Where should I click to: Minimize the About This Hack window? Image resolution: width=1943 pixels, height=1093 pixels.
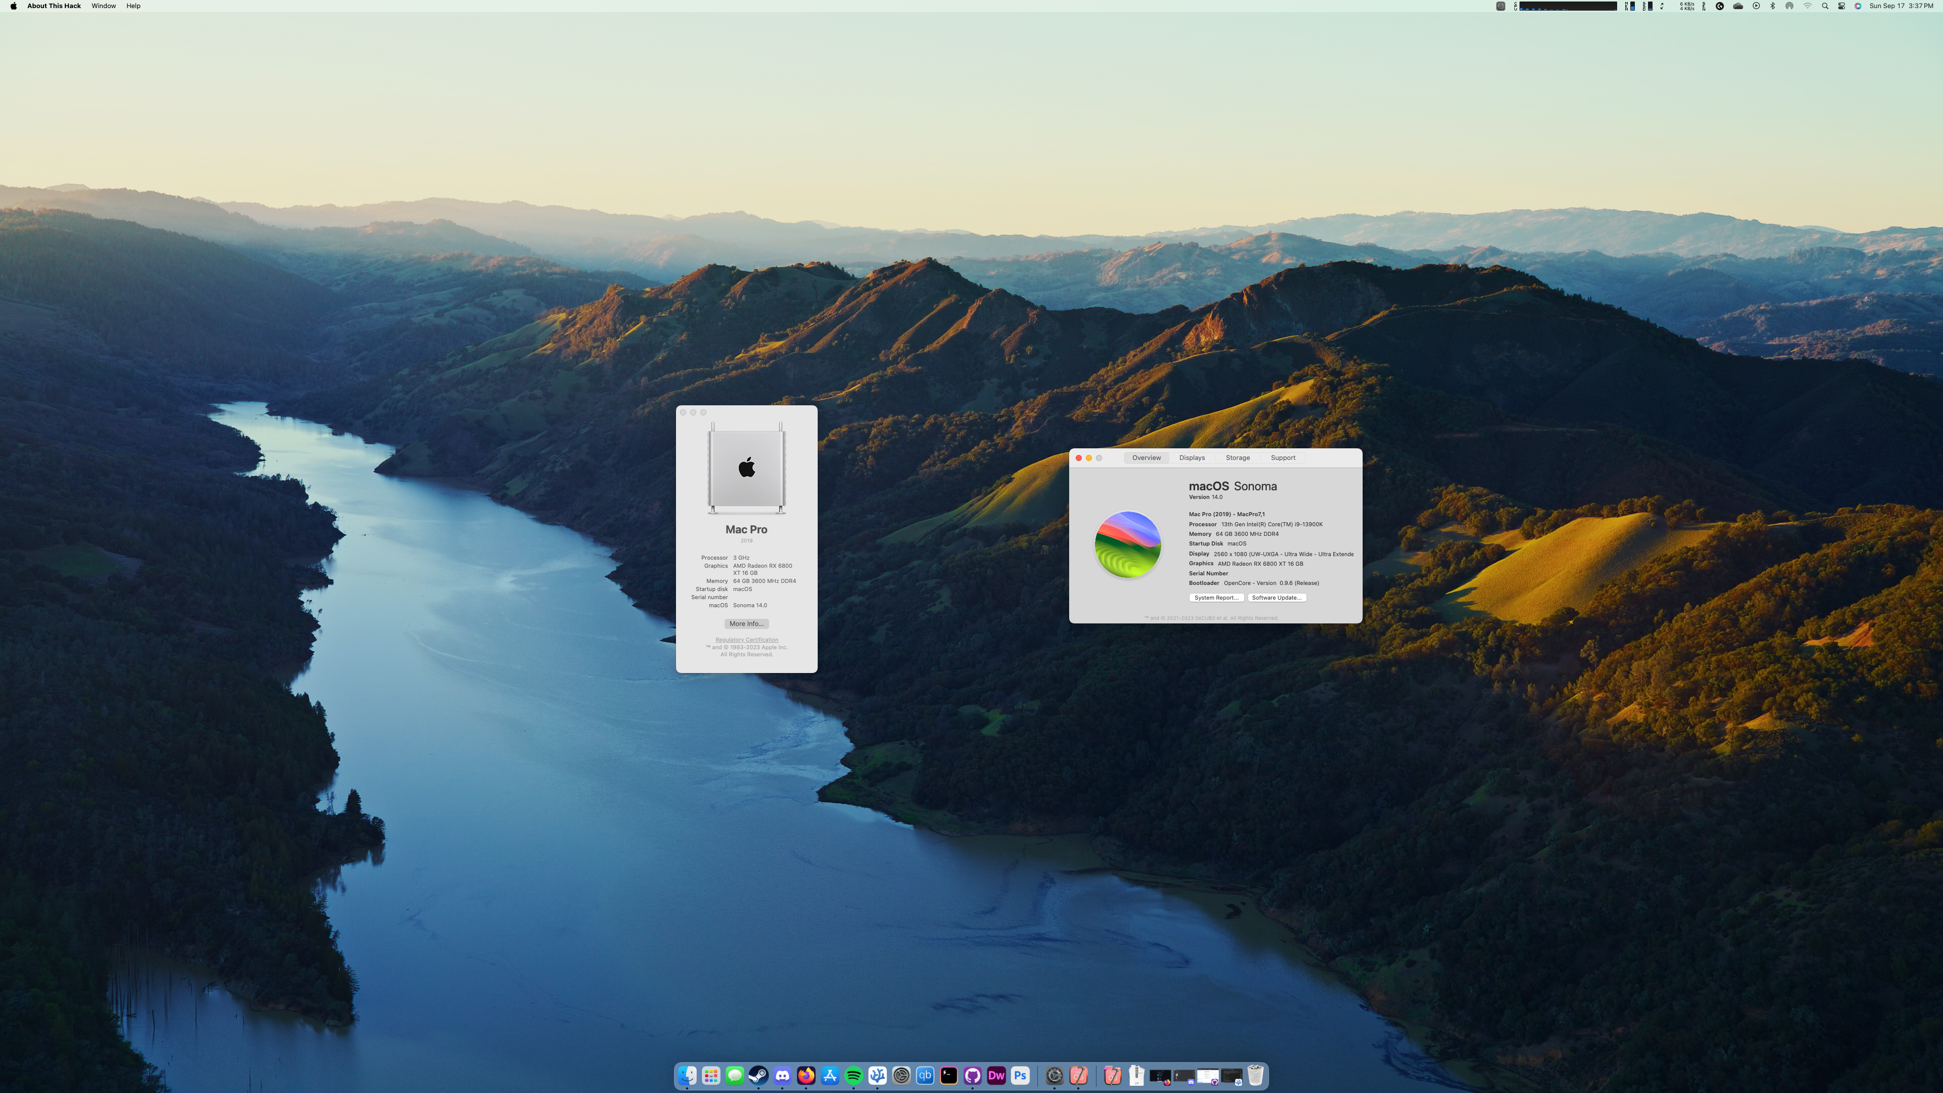pyautogui.click(x=1088, y=458)
